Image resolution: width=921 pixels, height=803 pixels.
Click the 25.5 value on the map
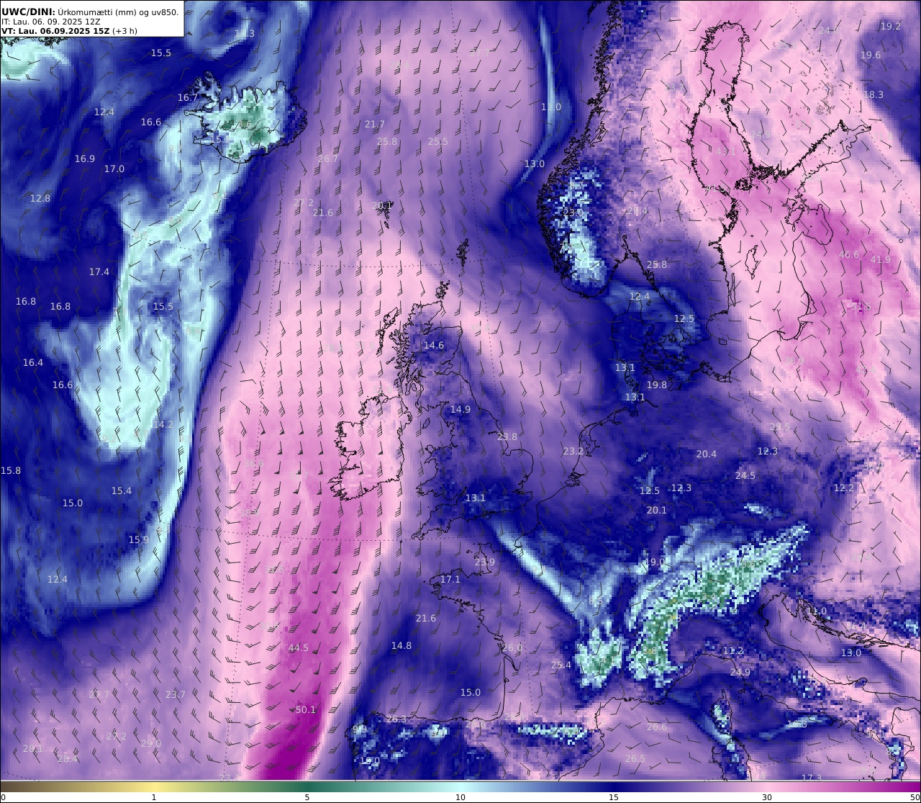[x=438, y=141]
